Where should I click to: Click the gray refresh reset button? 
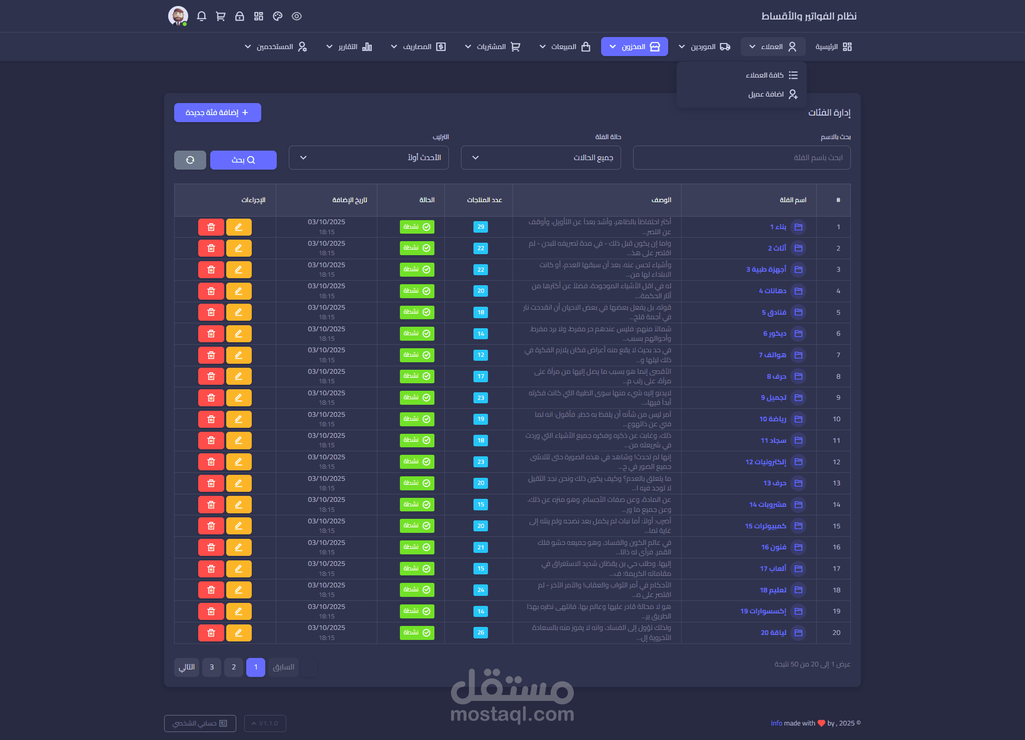[x=190, y=160]
